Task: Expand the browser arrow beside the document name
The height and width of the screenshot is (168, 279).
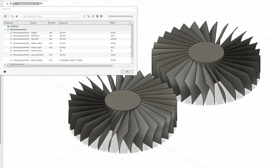Action: 7,3
